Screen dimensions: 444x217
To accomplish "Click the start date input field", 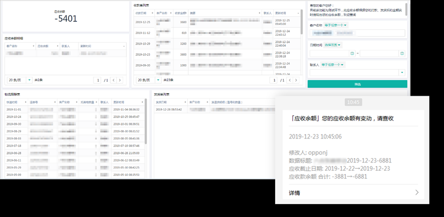I will click(x=330, y=53).
